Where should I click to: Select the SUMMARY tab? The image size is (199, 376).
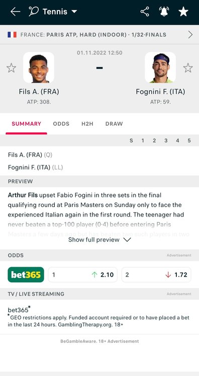[x=27, y=124]
